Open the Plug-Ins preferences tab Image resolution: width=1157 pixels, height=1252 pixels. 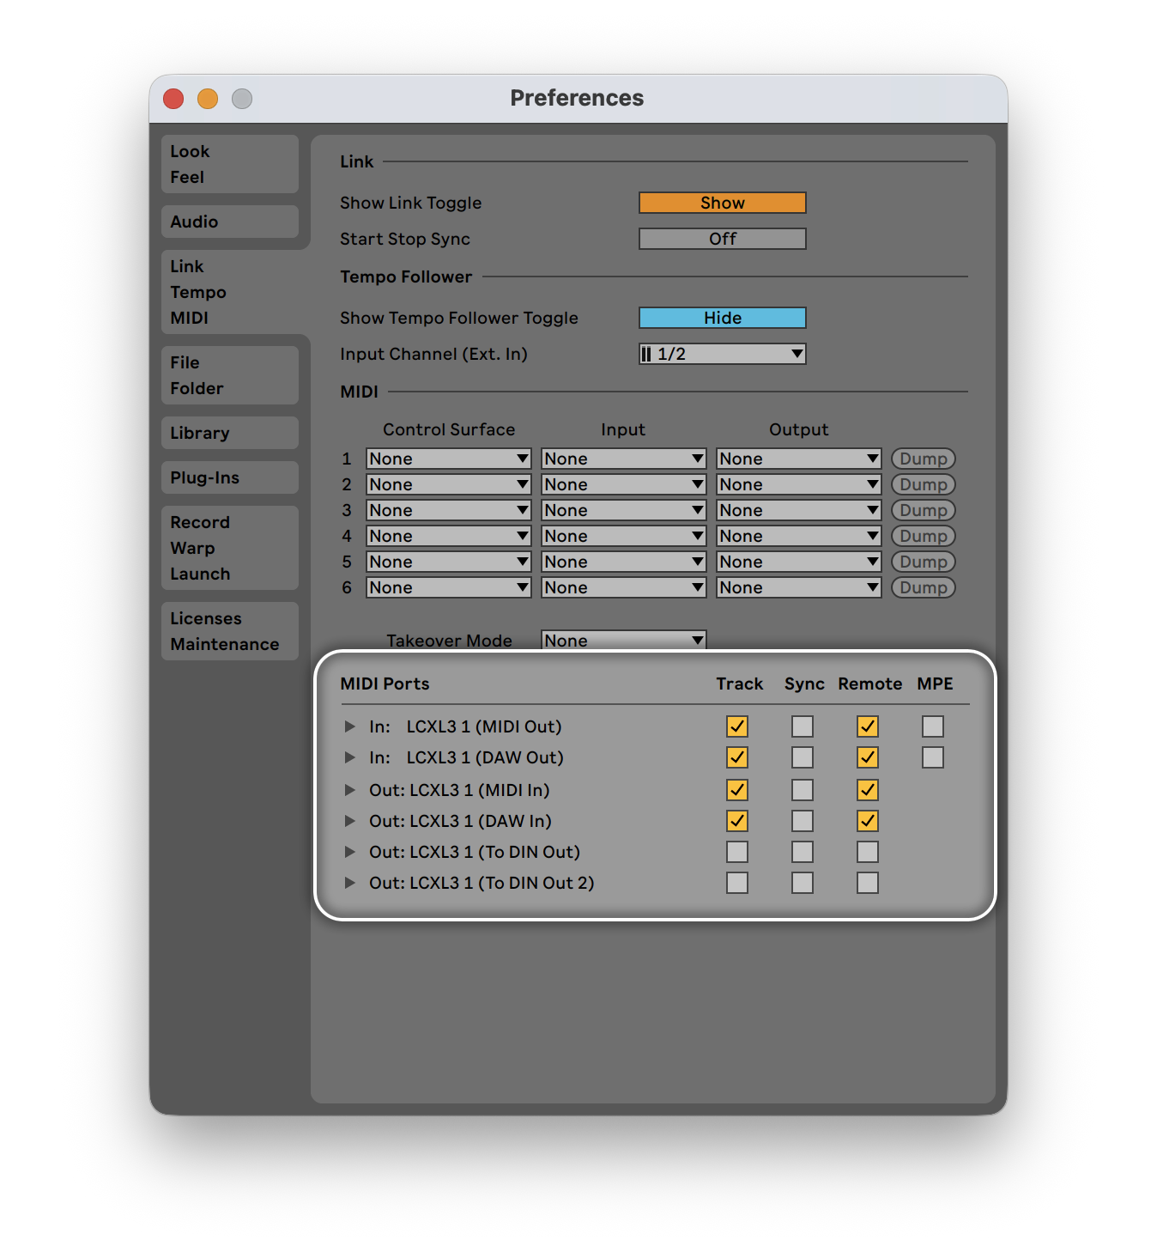[x=230, y=477]
